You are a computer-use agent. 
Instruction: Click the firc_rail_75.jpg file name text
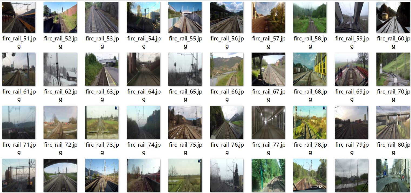pyautogui.click(x=185, y=149)
